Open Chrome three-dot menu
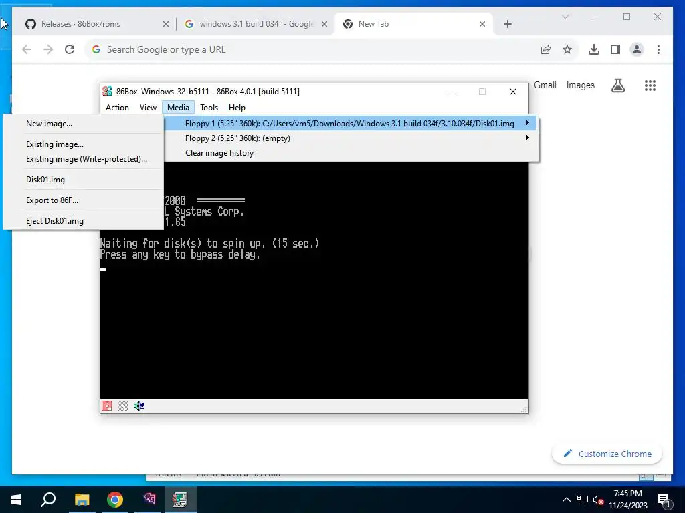 click(x=658, y=49)
